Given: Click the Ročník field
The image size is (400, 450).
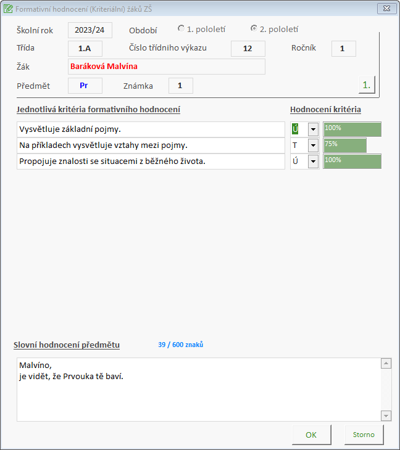Looking at the screenshot, I should pyautogui.click(x=344, y=49).
